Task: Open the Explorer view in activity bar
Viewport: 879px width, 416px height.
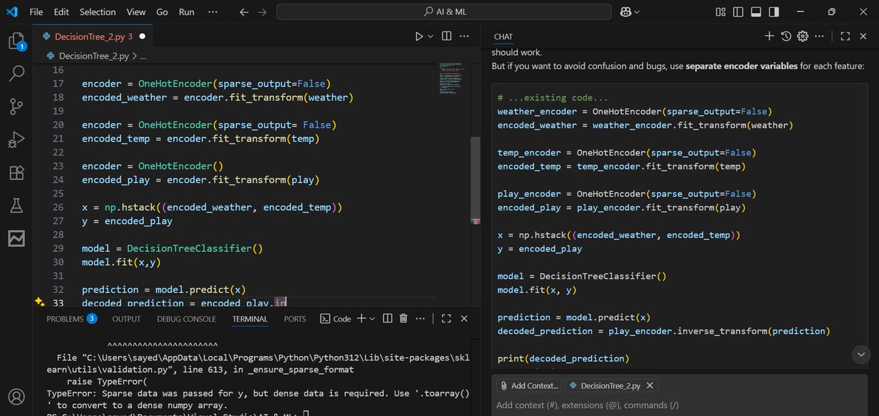Action: 16,41
